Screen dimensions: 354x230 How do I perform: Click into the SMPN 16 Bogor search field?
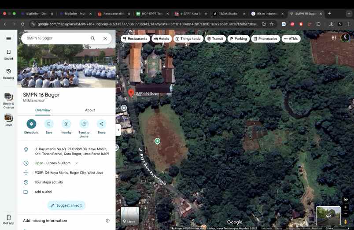coord(56,38)
